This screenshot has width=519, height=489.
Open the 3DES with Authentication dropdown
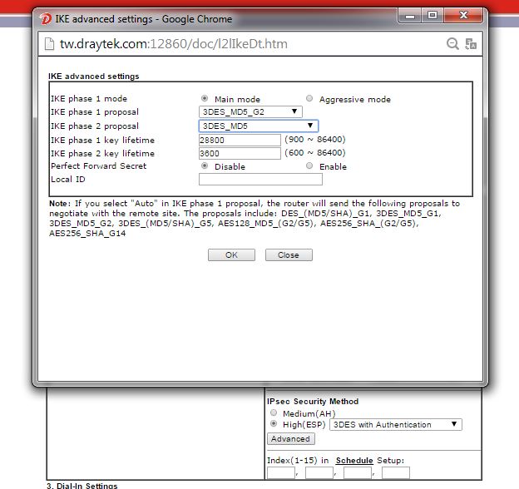click(395, 425)
